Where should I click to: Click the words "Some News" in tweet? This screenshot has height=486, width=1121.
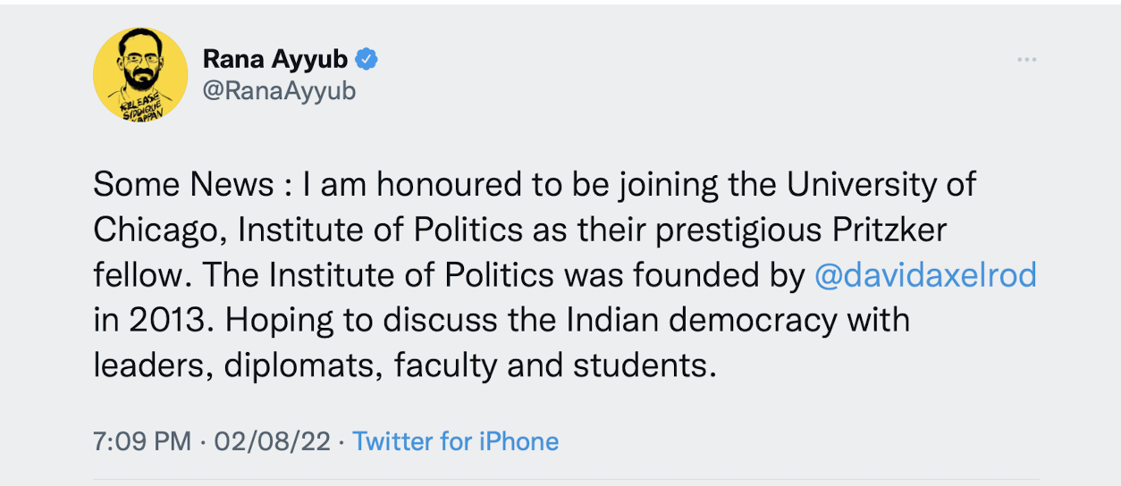click(183, 185)
